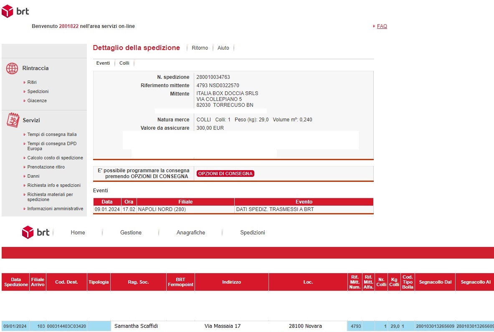Click the BRT logo in lower navigation bar
The height and width of the screenshot is (332, 494).
[35, 232]
